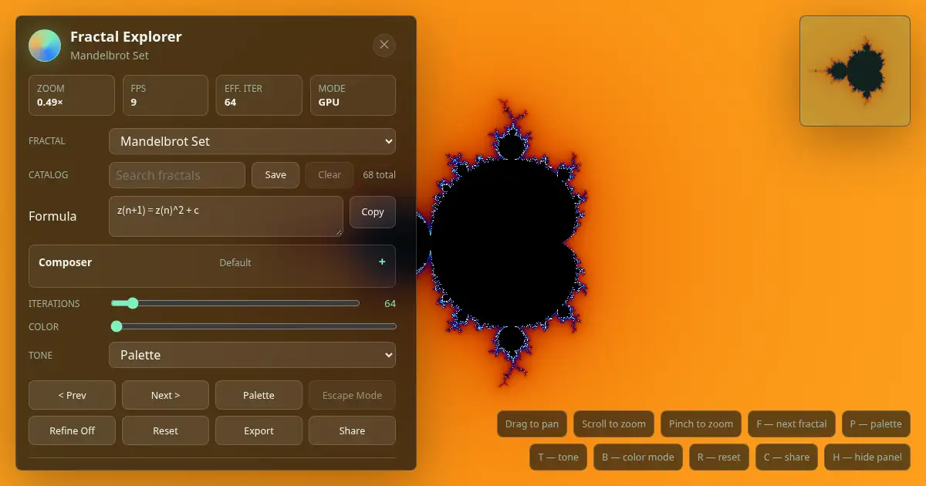Click the Palette button
Viewport: 926px width, 486px height.
(259, 395)
